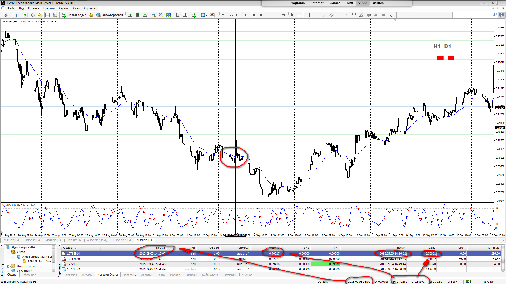Screen dimensions: 506x284
Task: Switch chart to MN timeframe
Action: click(x=283, y=15)
